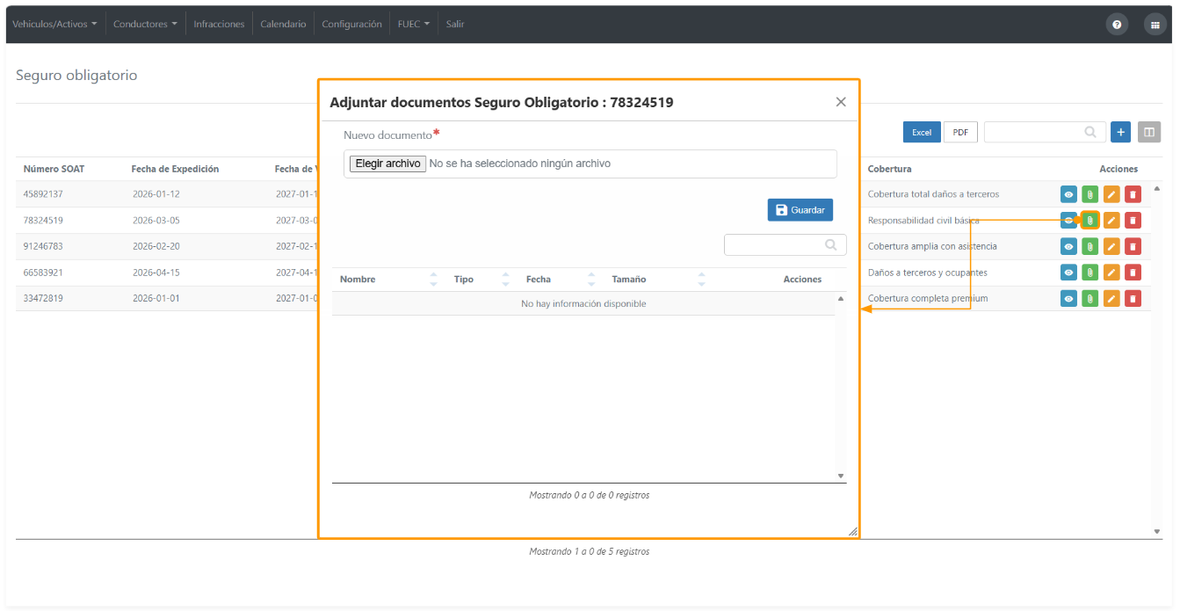The width and height of the screenshot is (1180, 611).
Task: Attach documents to SOAT 66583921 with the paperclip icon
Action: pyautogui.click(x=1090, y=273)
